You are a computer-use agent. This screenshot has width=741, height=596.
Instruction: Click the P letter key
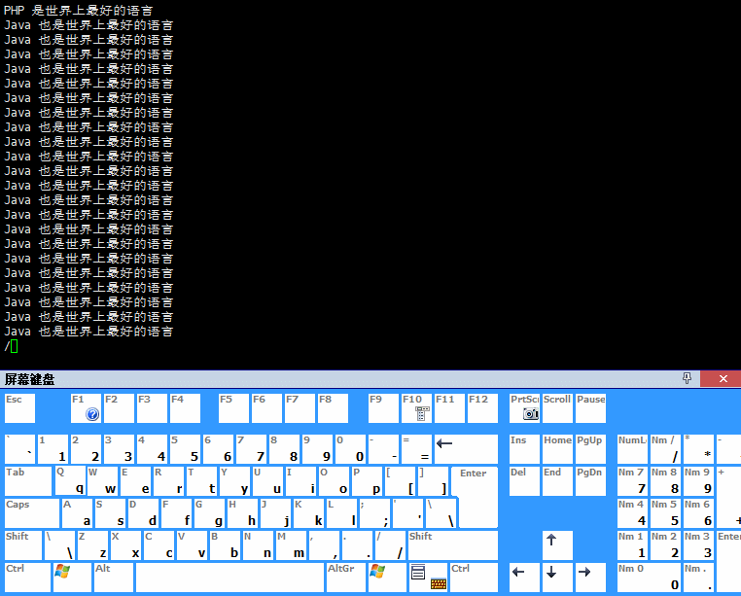coord(368,481)
